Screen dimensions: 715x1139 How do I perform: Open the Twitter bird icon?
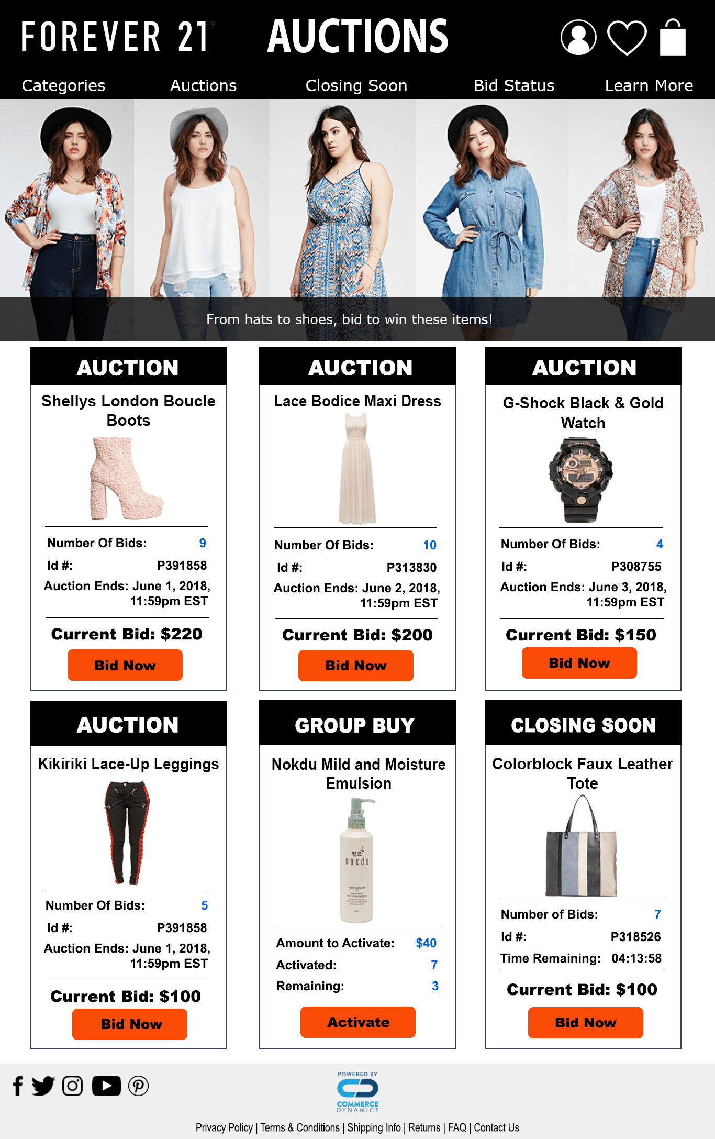pos(43,1086)
